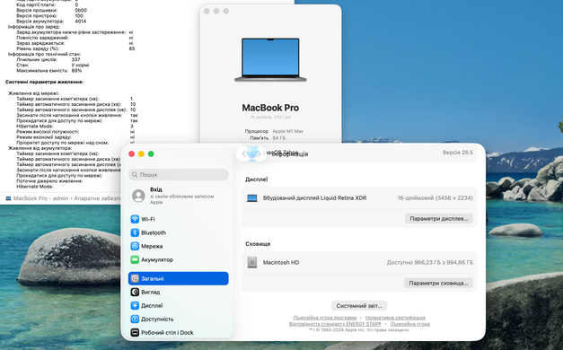Click the Режим економії заряду row
This screenshot has height=350, width=563.
point(75,137)
